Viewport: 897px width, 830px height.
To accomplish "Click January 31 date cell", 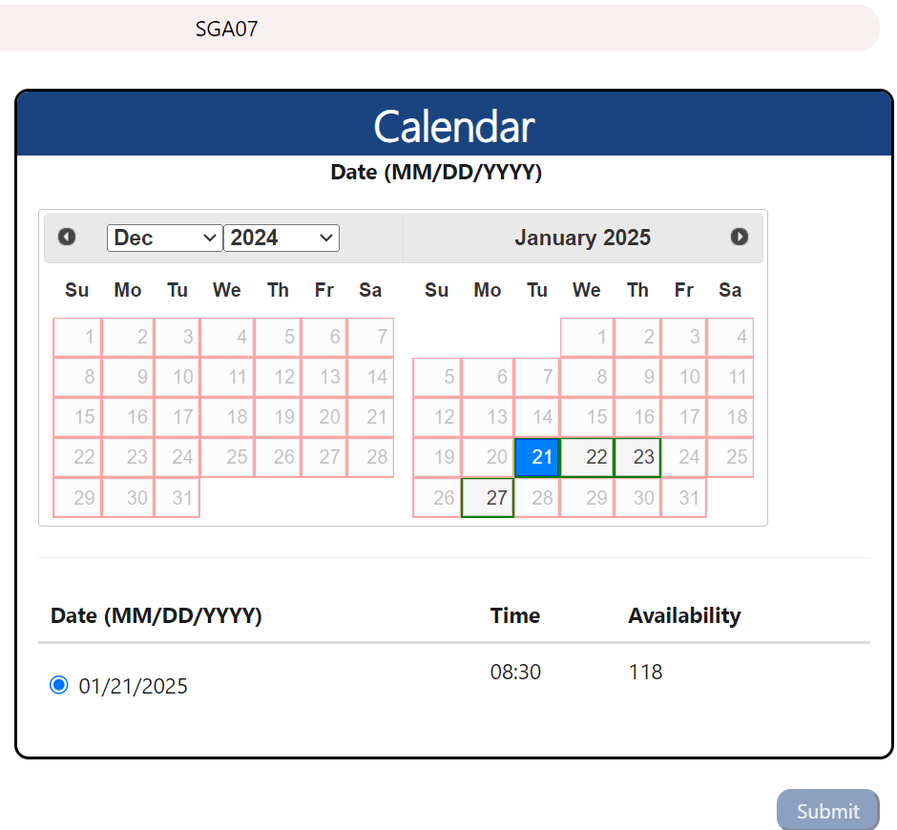I will pyautogui.click(x=683, y=498).
